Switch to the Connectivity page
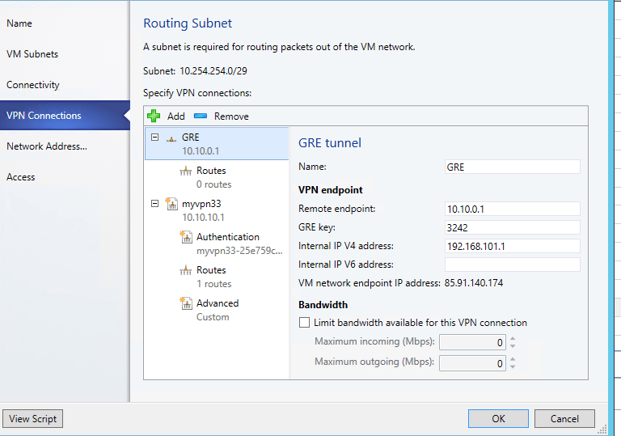Viewport: 621px width, 436px height. click(x=33, y=85)
